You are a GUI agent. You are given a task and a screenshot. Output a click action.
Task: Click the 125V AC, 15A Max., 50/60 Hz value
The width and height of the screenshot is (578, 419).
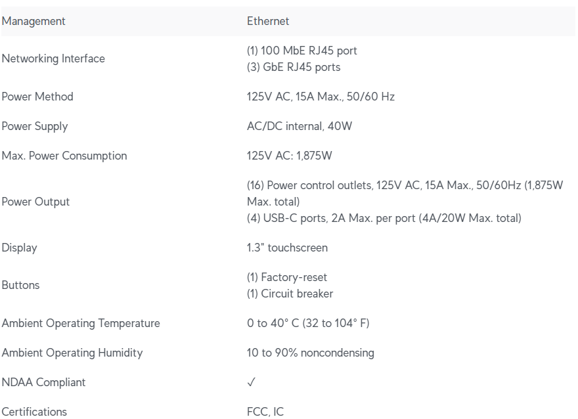click(x=321, y=97)
